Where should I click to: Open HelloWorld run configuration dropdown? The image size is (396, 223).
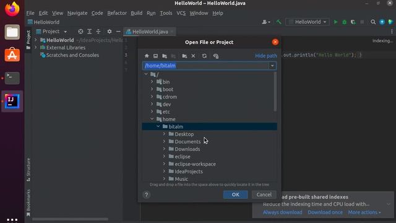308,22
